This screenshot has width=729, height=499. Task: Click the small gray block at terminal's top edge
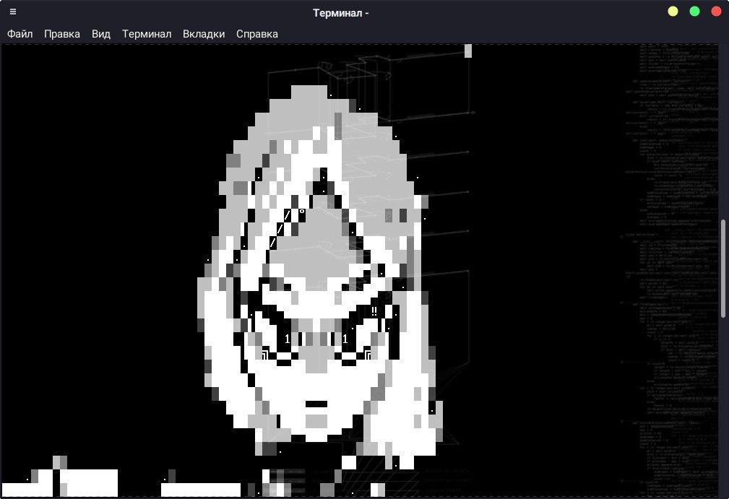click(x=468, y=51)
